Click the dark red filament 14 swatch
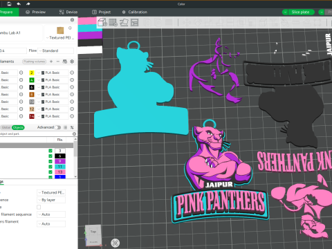Image resolution: width=332 pixels, height=249 pixels. coord(32,116)
